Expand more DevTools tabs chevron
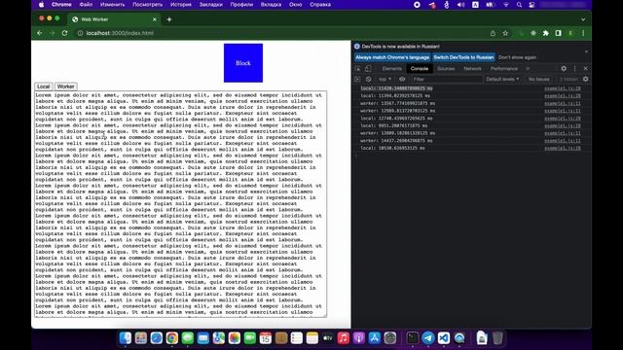This screenshot has width=623, height=350. (528, 69)
